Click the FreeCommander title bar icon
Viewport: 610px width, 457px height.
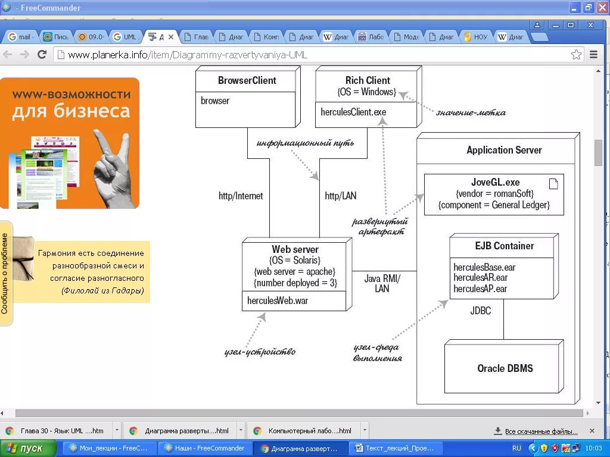(x=6, y=7)
